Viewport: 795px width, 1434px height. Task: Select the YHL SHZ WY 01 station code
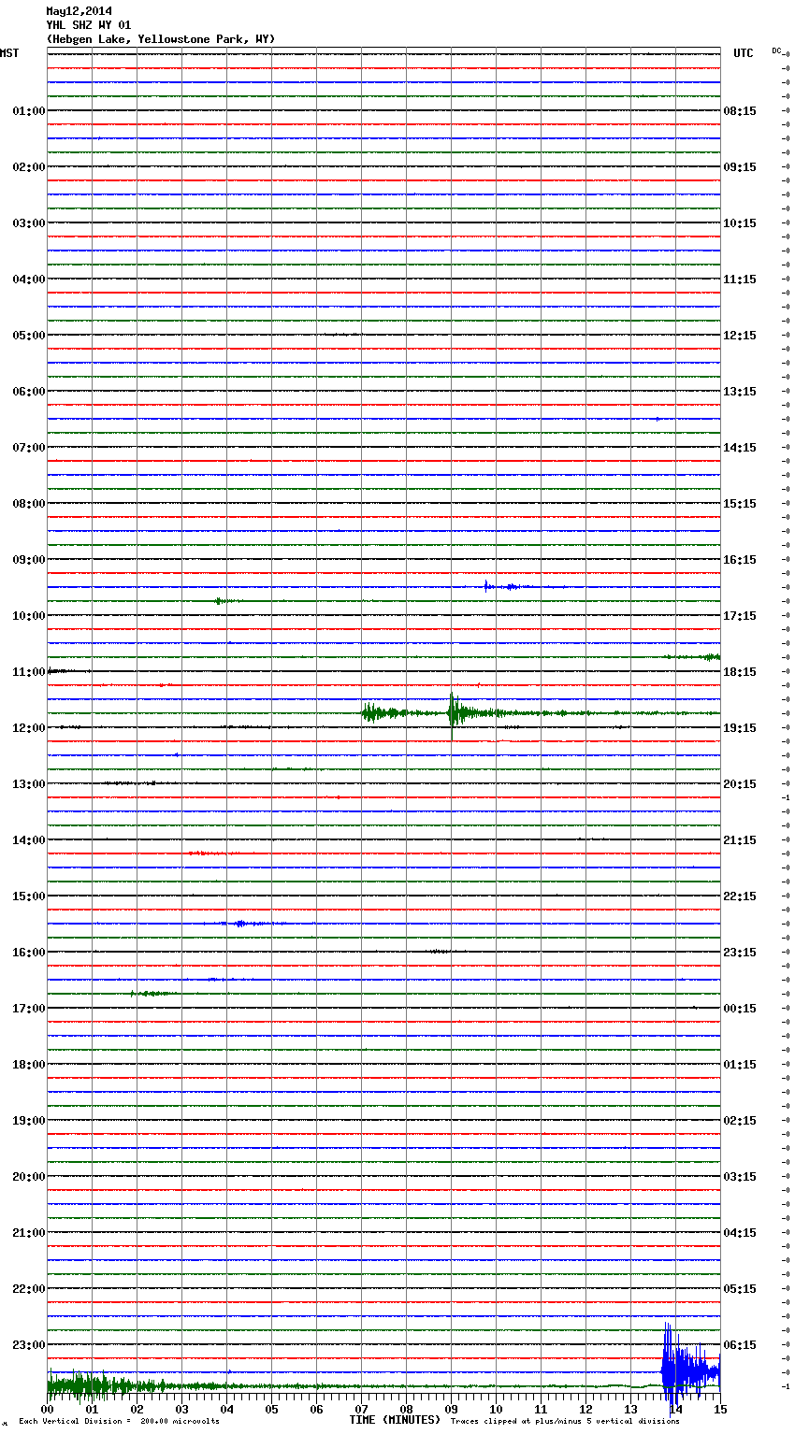(x=89, y=25)
